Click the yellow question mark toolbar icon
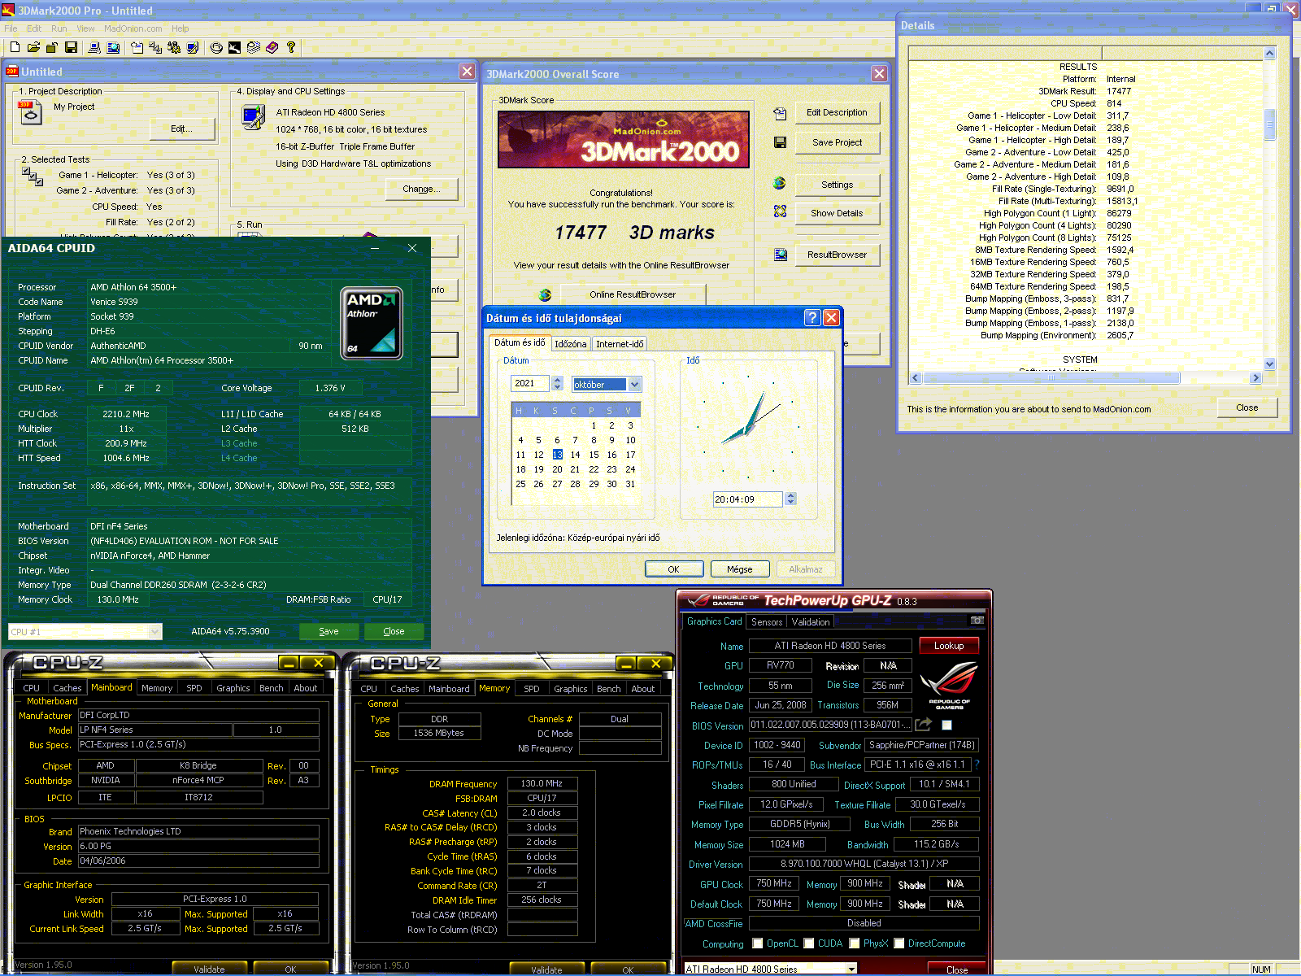The width and height of the screenshot is (1301, 976). pos(291,48)
